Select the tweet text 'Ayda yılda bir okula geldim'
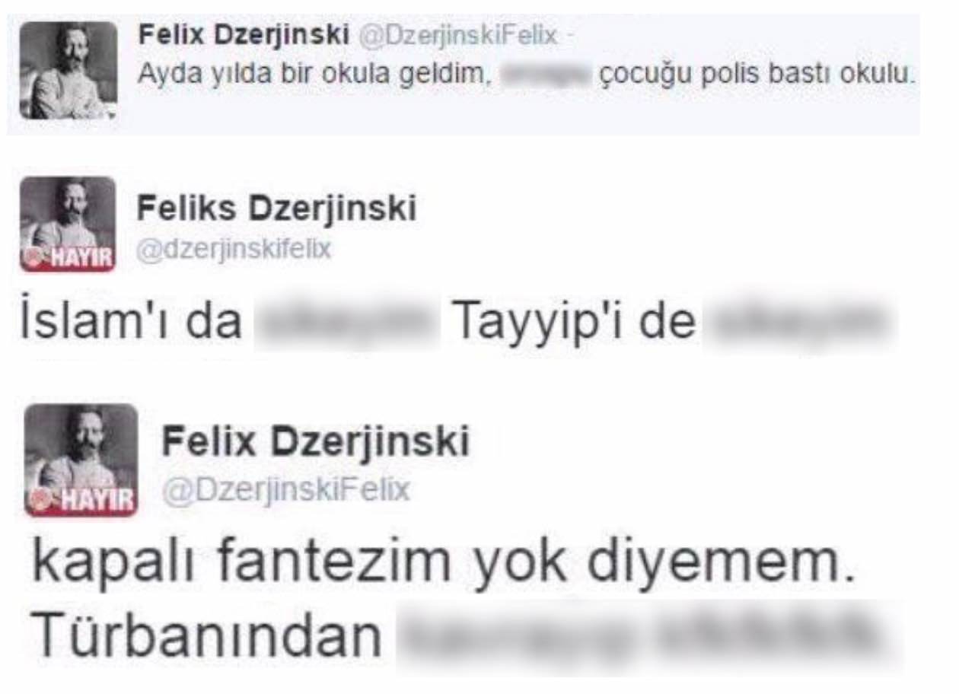959x694 pixels. pyautogui.click(x=313, y=75)
